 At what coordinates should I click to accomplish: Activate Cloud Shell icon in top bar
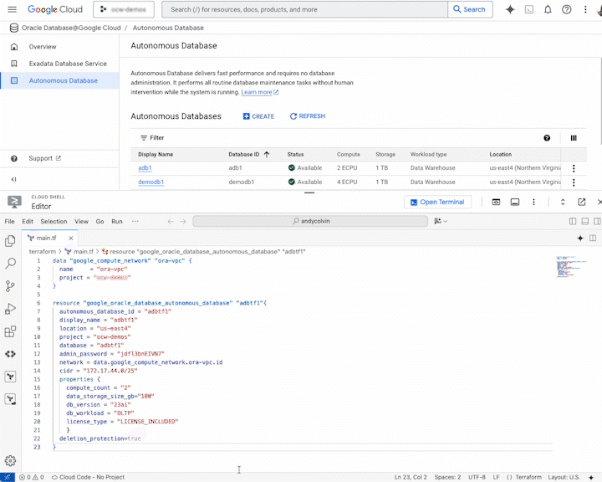tap(528, 9)
